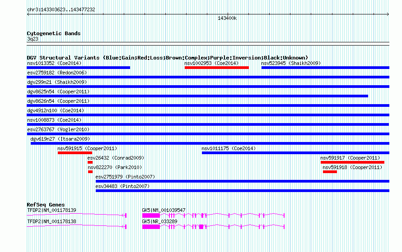
Task: Click the nsv1013352 (Coe2014) blue gain bar
Action: (x=79, y=68)
